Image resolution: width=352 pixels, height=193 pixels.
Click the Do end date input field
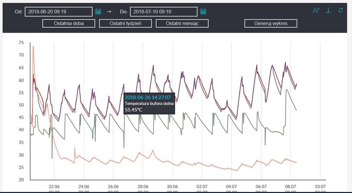tap(163, 12)
